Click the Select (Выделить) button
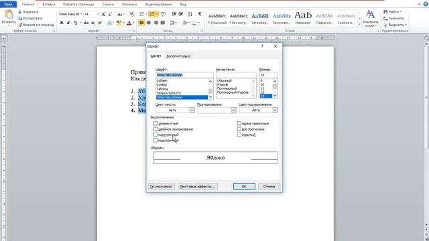The height and width of the screenshot is (241, 429). point(395,25)
